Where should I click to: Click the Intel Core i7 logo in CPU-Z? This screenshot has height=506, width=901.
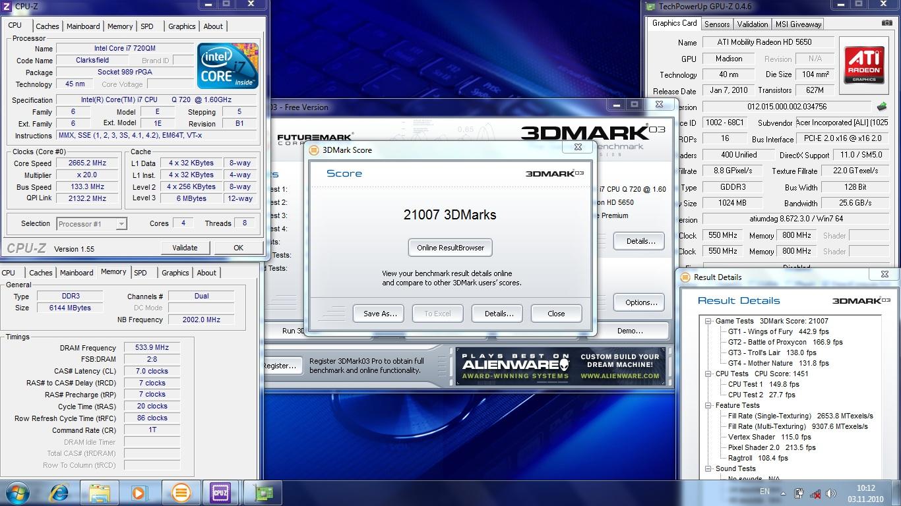click(x=229, y=65)
